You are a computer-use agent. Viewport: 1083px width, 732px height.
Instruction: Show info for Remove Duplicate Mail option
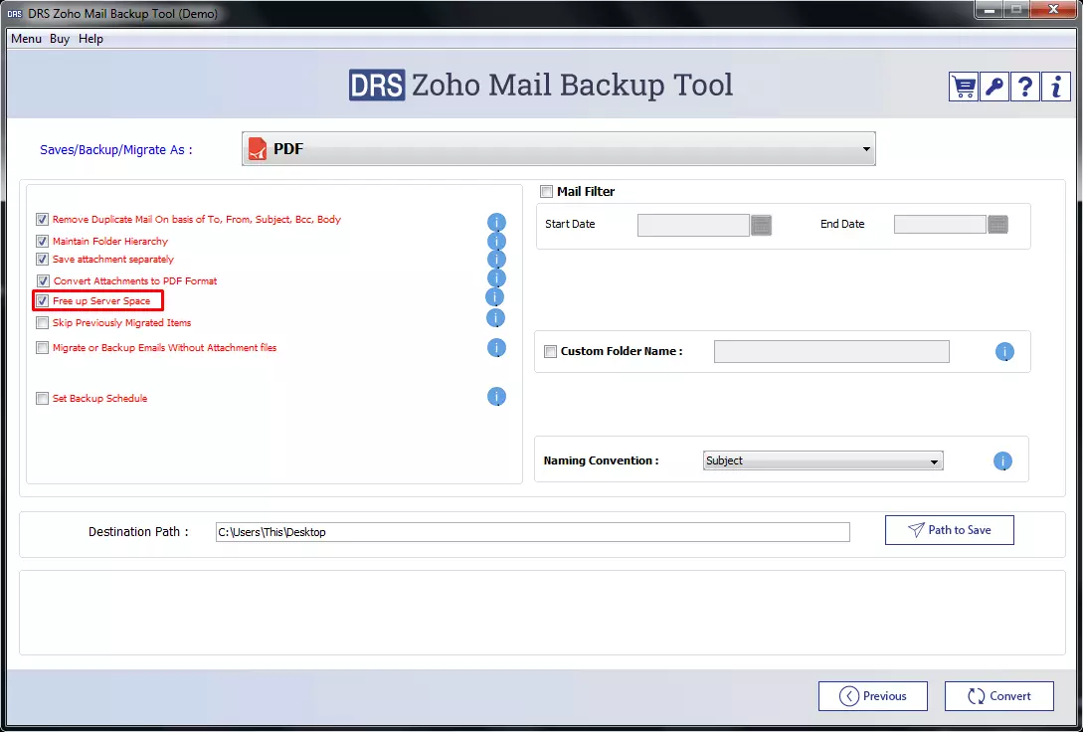click(x=496, y=223)
